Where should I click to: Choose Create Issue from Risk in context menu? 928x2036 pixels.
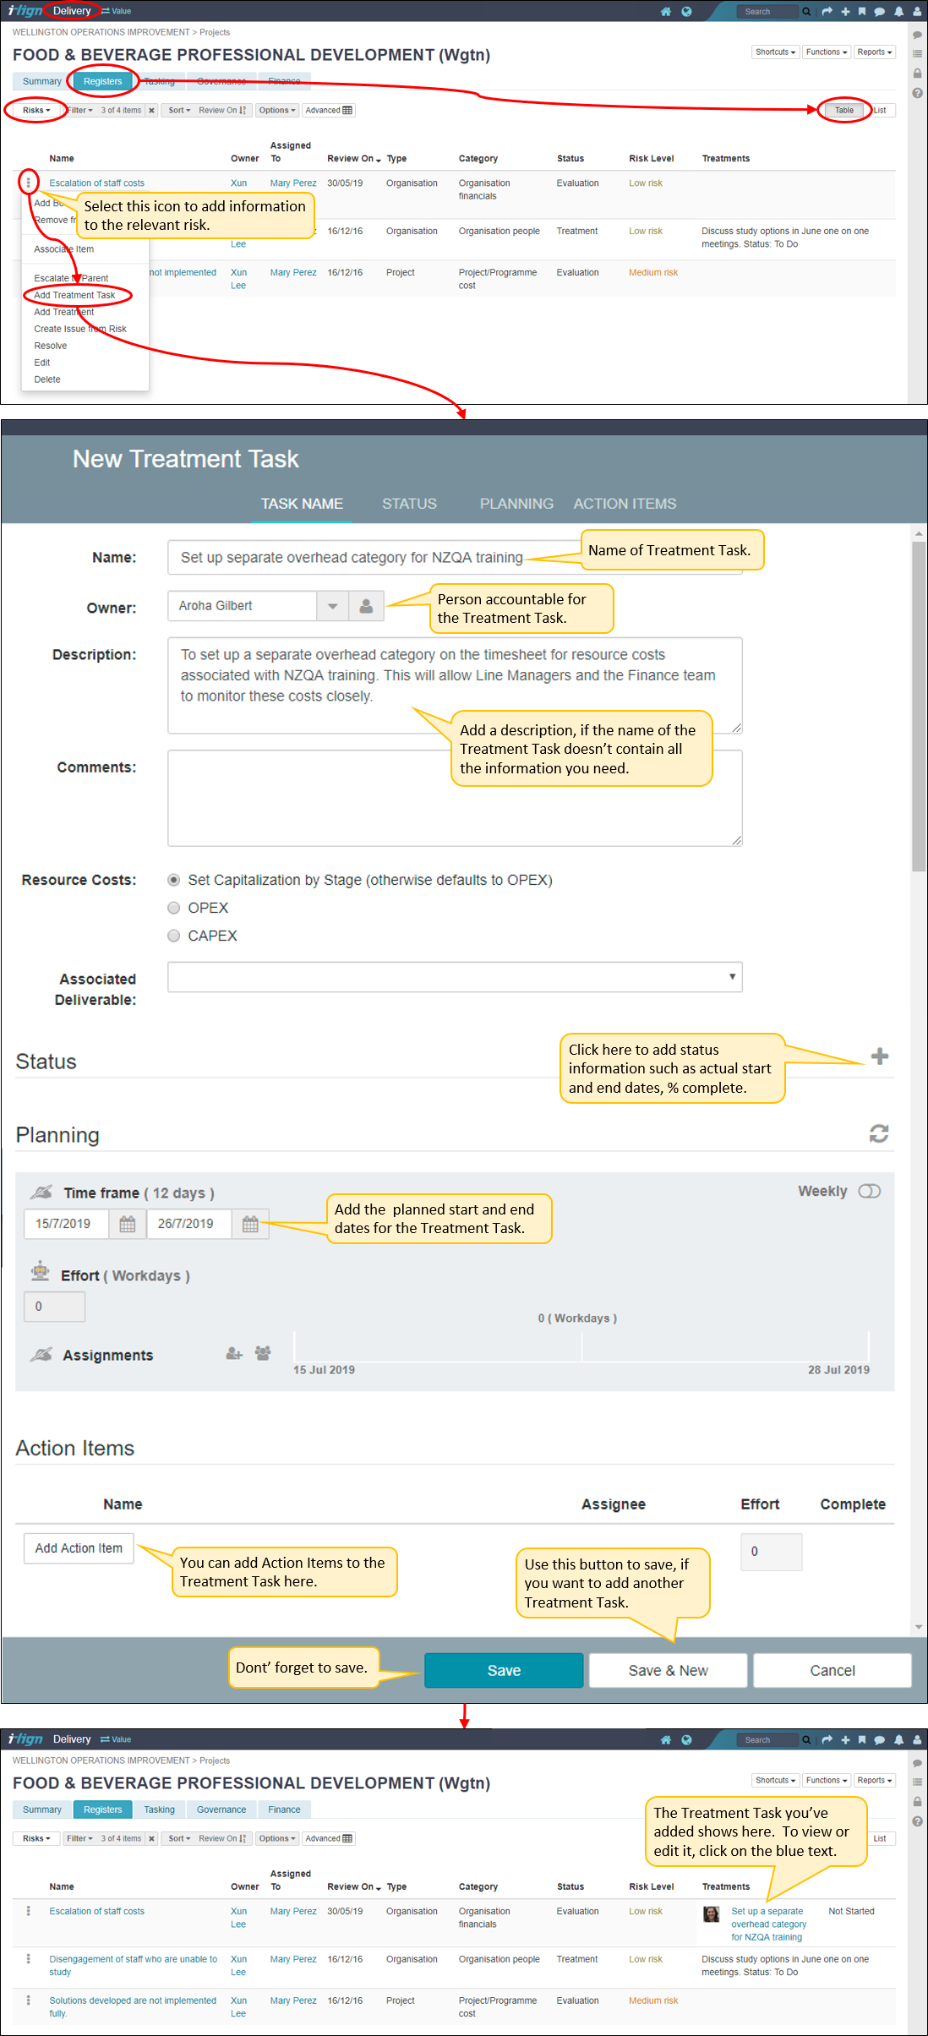coord(80,329)
